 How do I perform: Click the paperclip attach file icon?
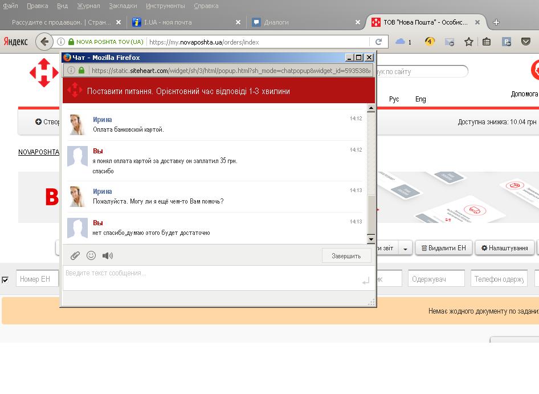[x=75, y=255]
